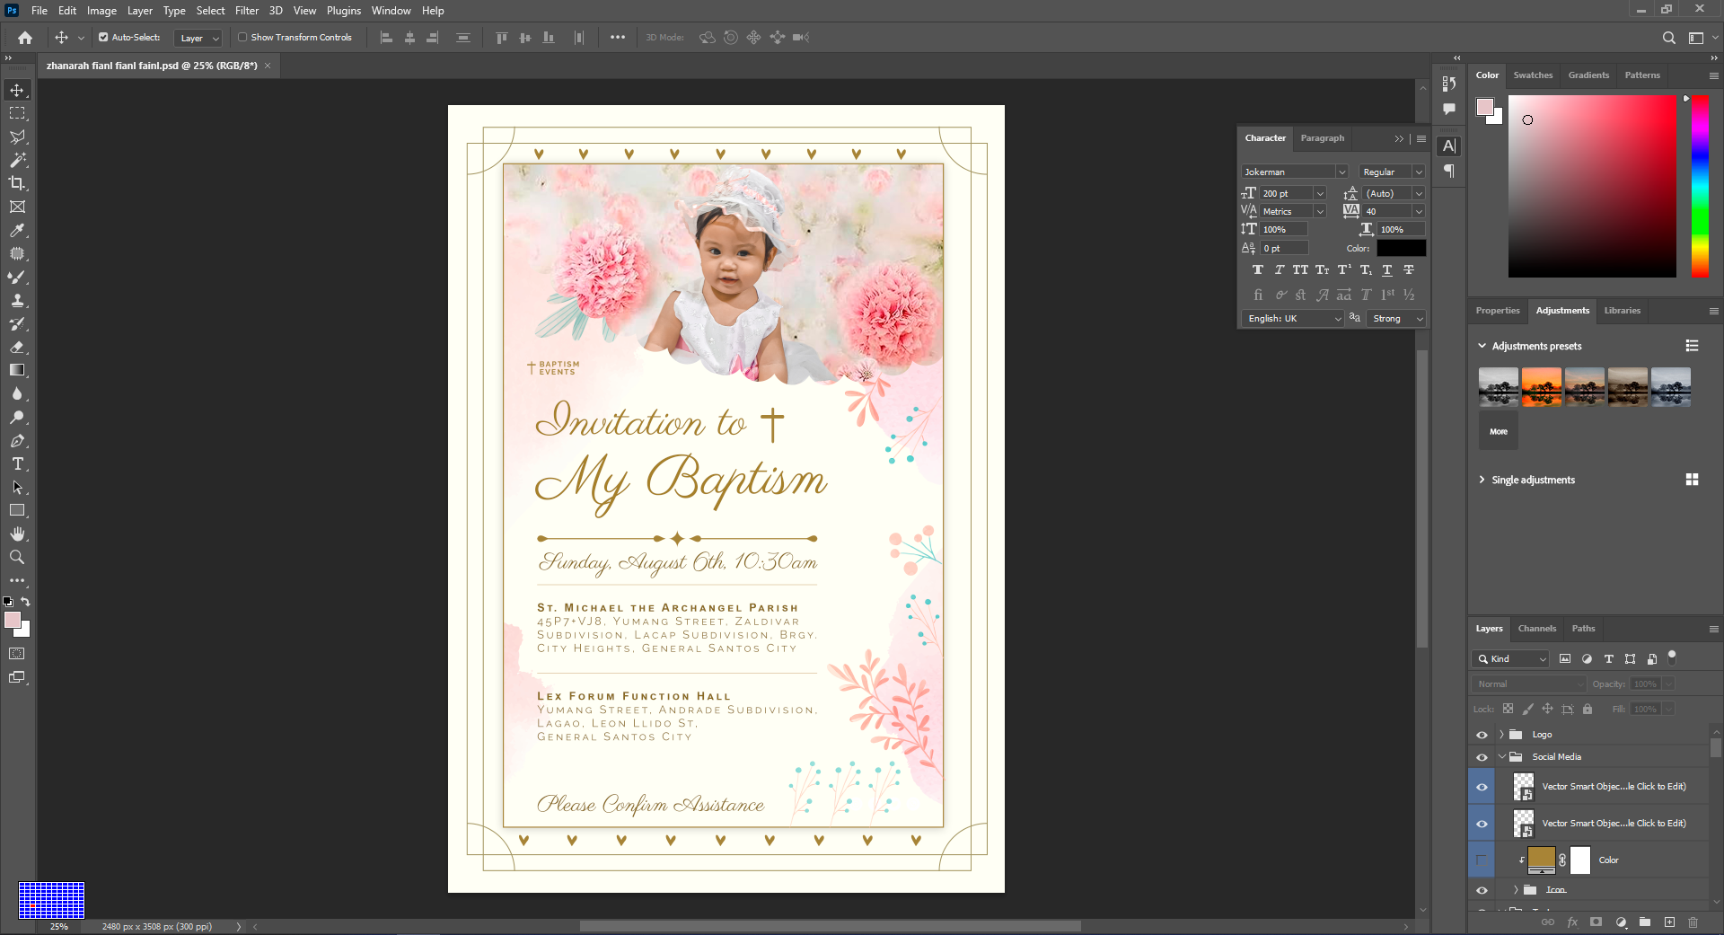The image size is (1724, 935).
Task: Select the Brush tool
Action: pyautogui.click(x=17, y=277)
